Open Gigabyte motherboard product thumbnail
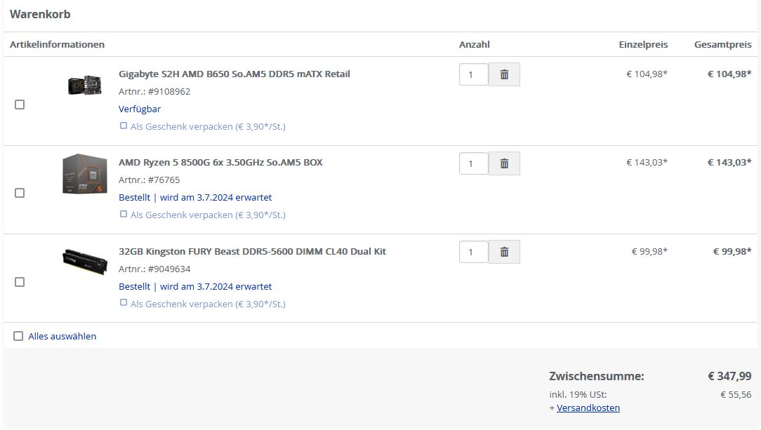The width and height of the screenshot is (761, 430). tap(84, 86)
